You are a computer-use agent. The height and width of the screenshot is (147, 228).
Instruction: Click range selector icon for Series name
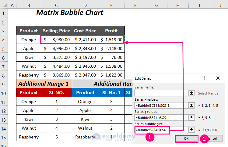191,93
